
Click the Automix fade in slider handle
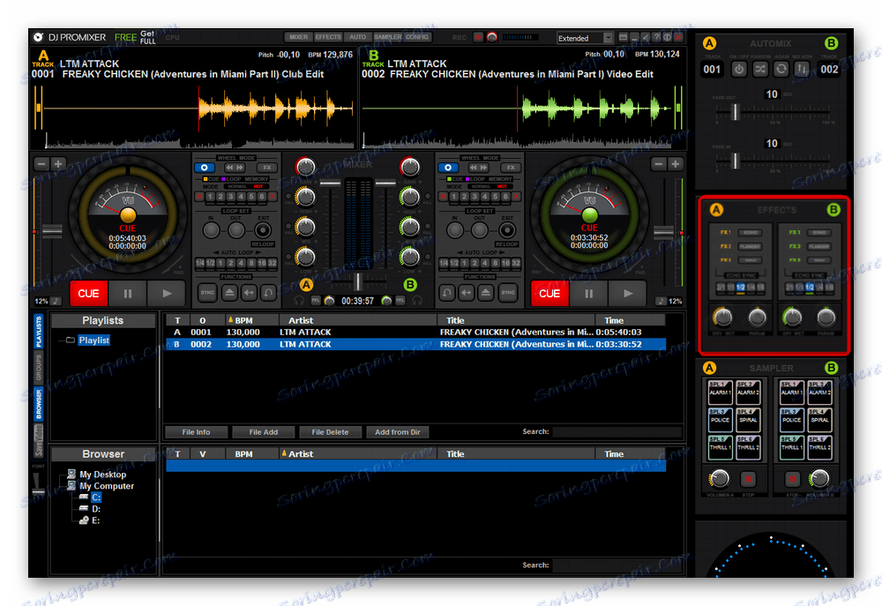pos(735,161)
